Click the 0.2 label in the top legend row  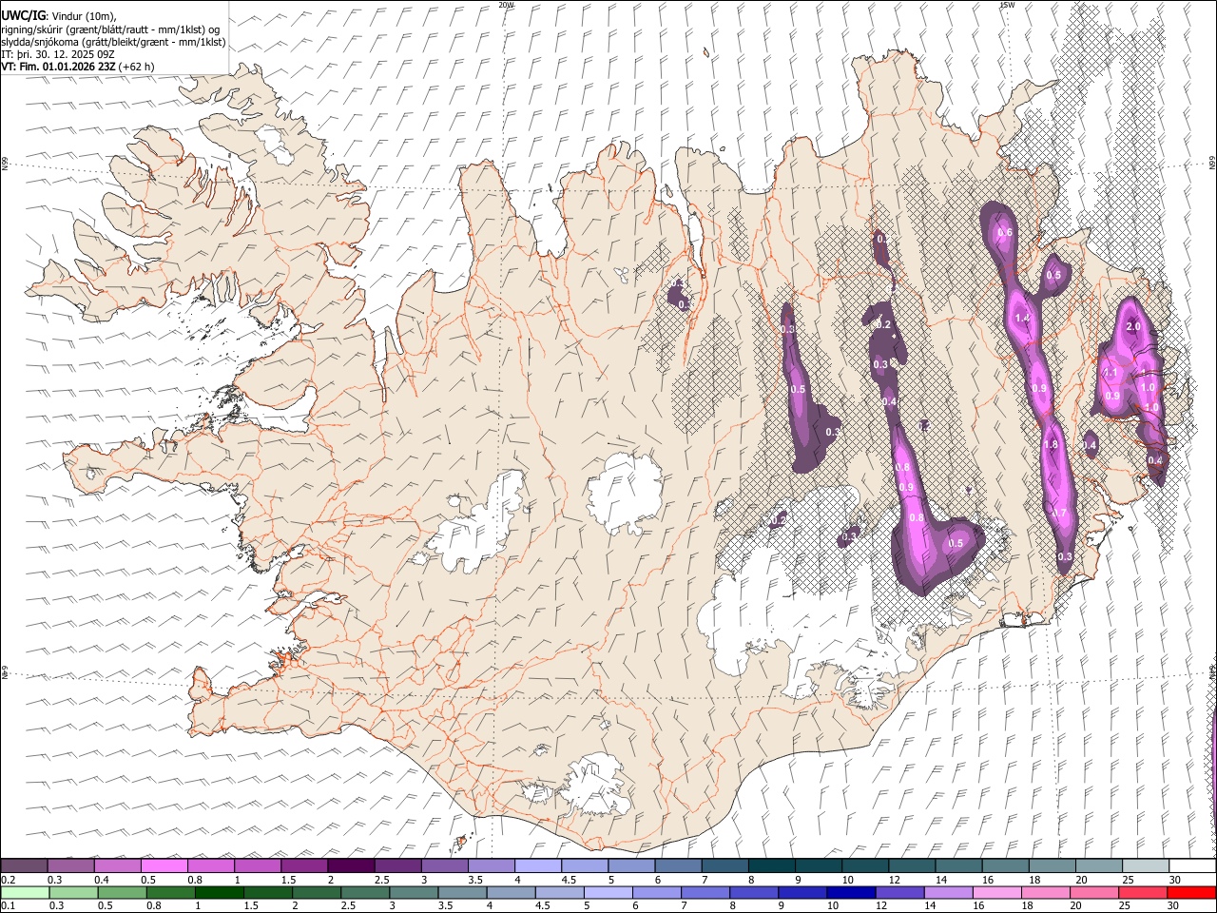coord(7,879)
